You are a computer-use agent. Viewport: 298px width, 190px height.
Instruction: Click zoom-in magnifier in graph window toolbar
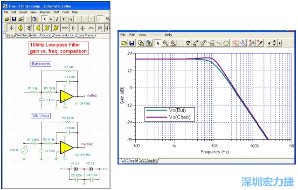point(165,43)
